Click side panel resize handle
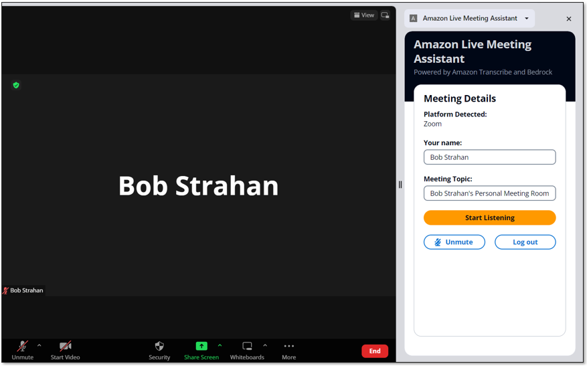This screenshot has height=366, width=587. 400,185
